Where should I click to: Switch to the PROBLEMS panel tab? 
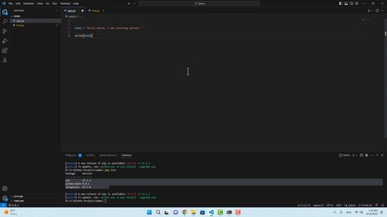pos(71,156)
